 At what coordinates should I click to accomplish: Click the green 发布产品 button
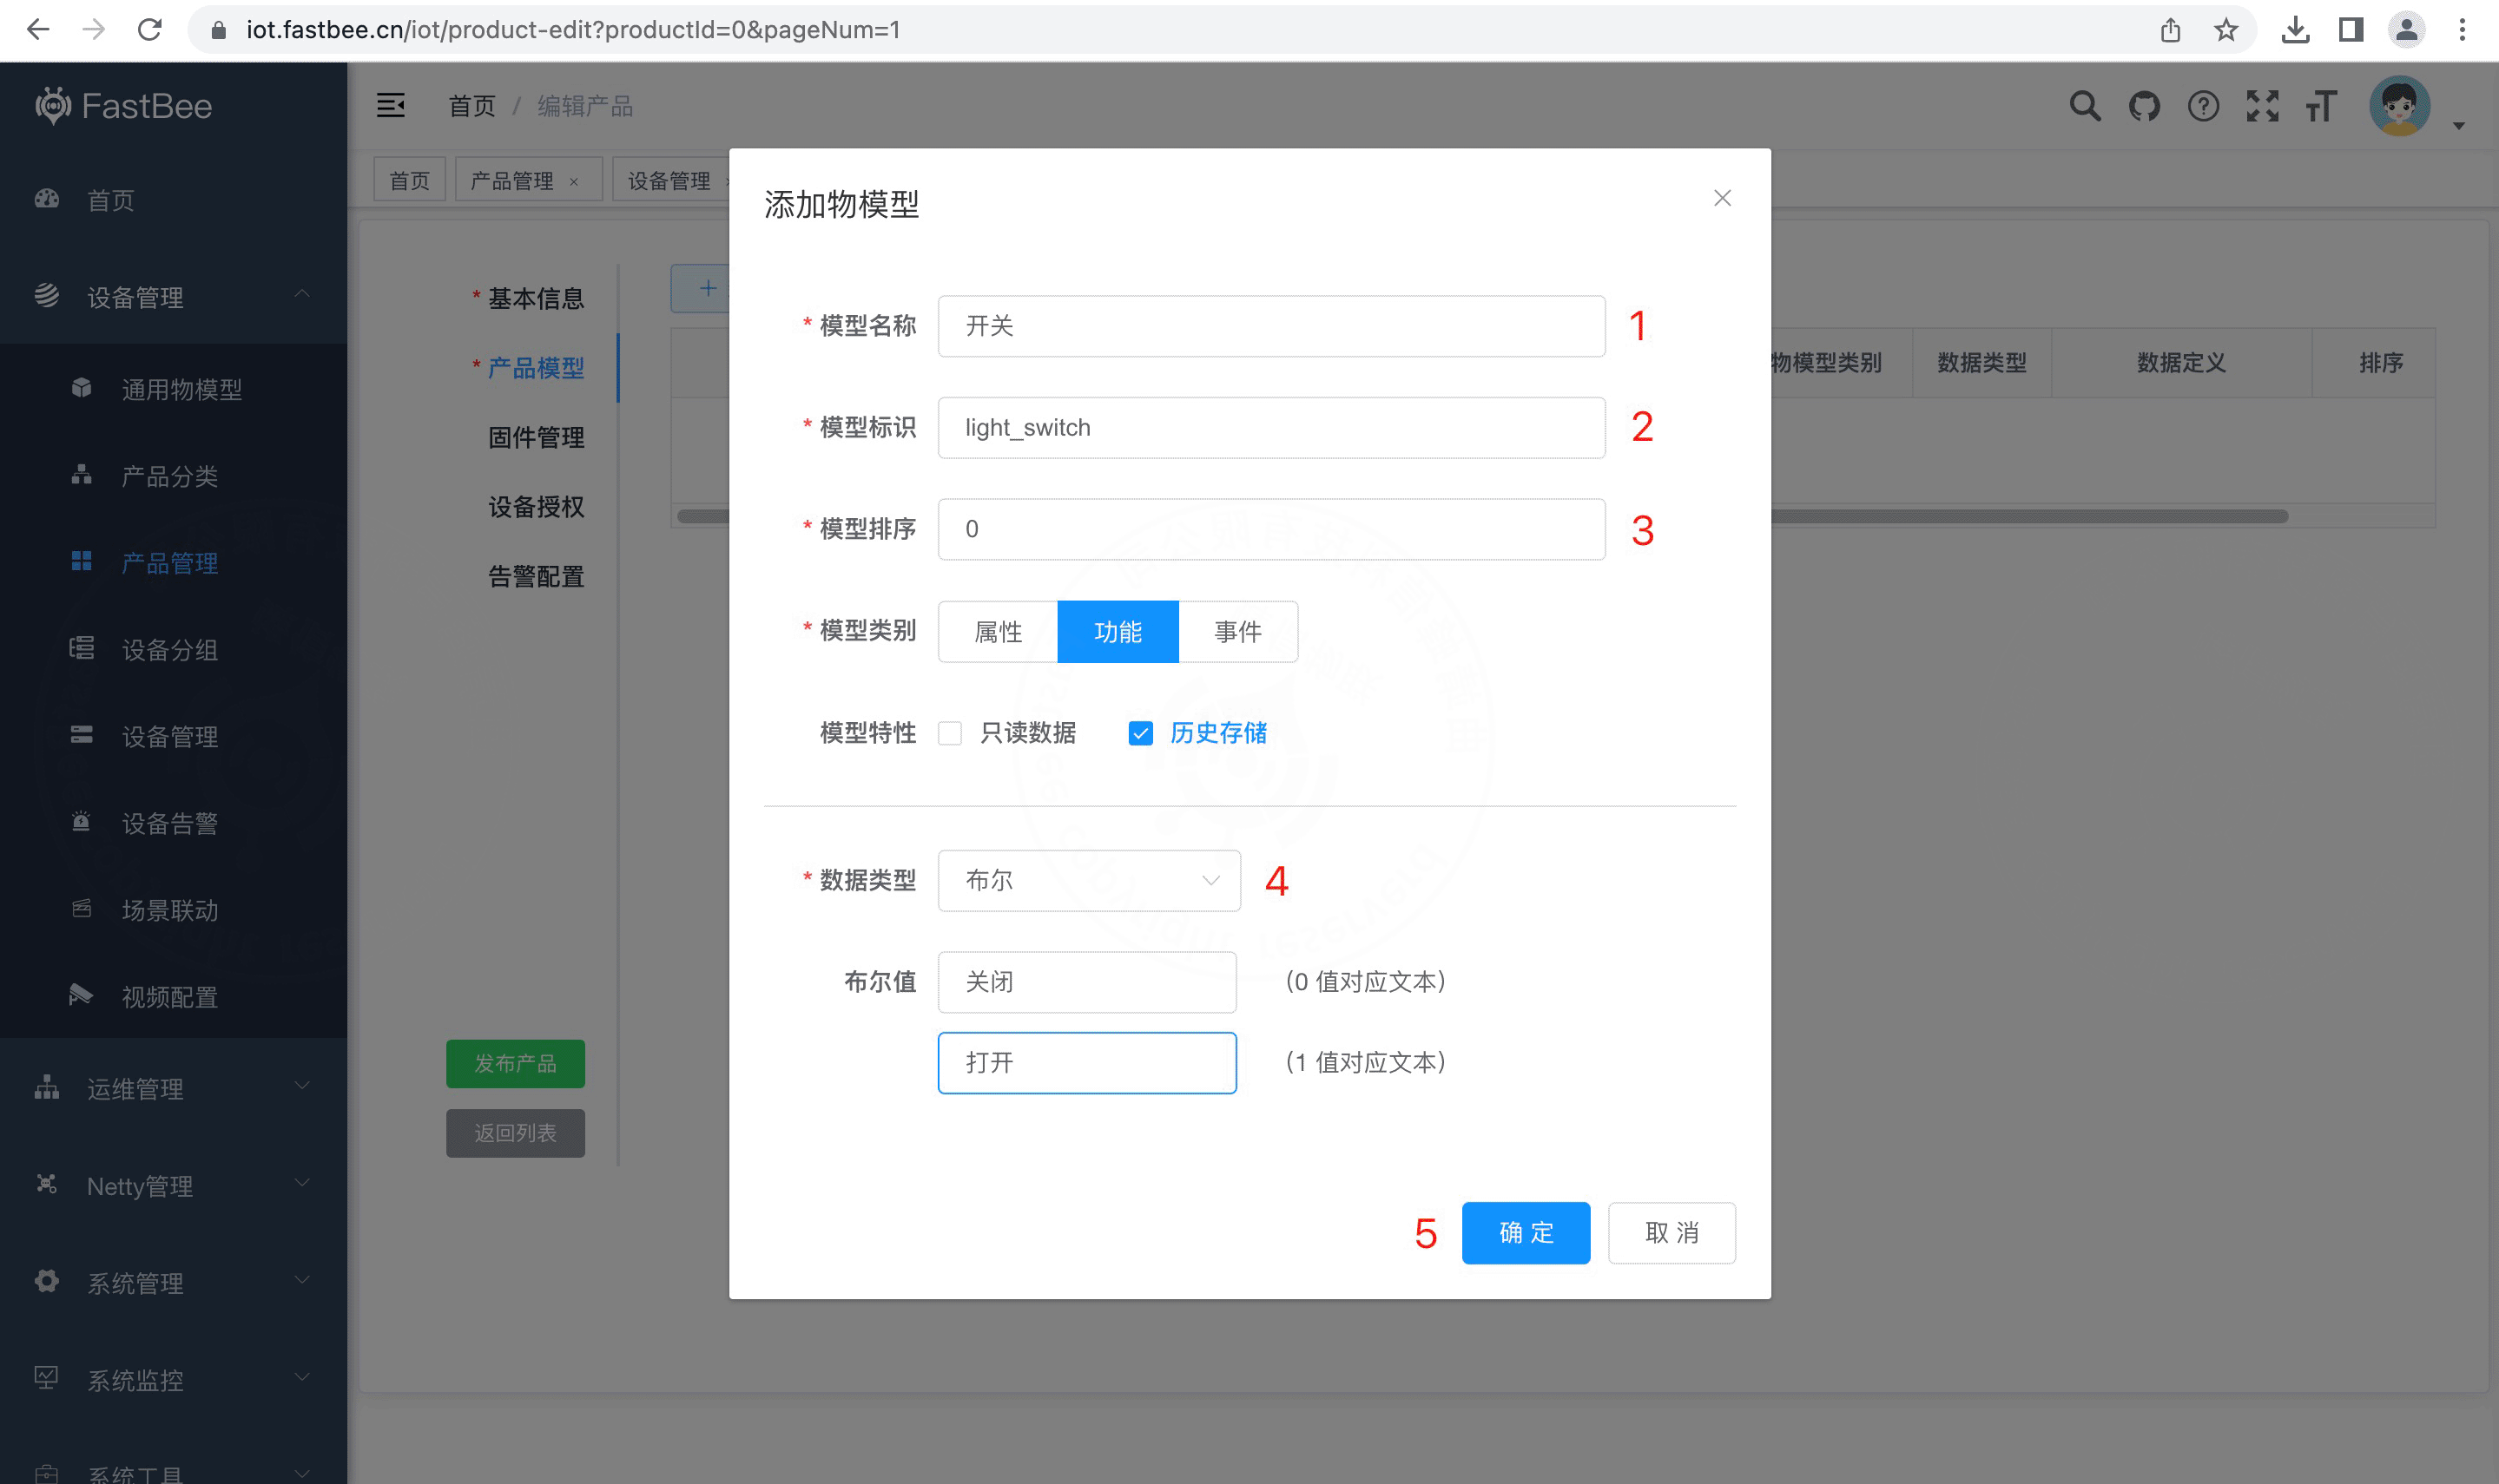pos(514,1063)
